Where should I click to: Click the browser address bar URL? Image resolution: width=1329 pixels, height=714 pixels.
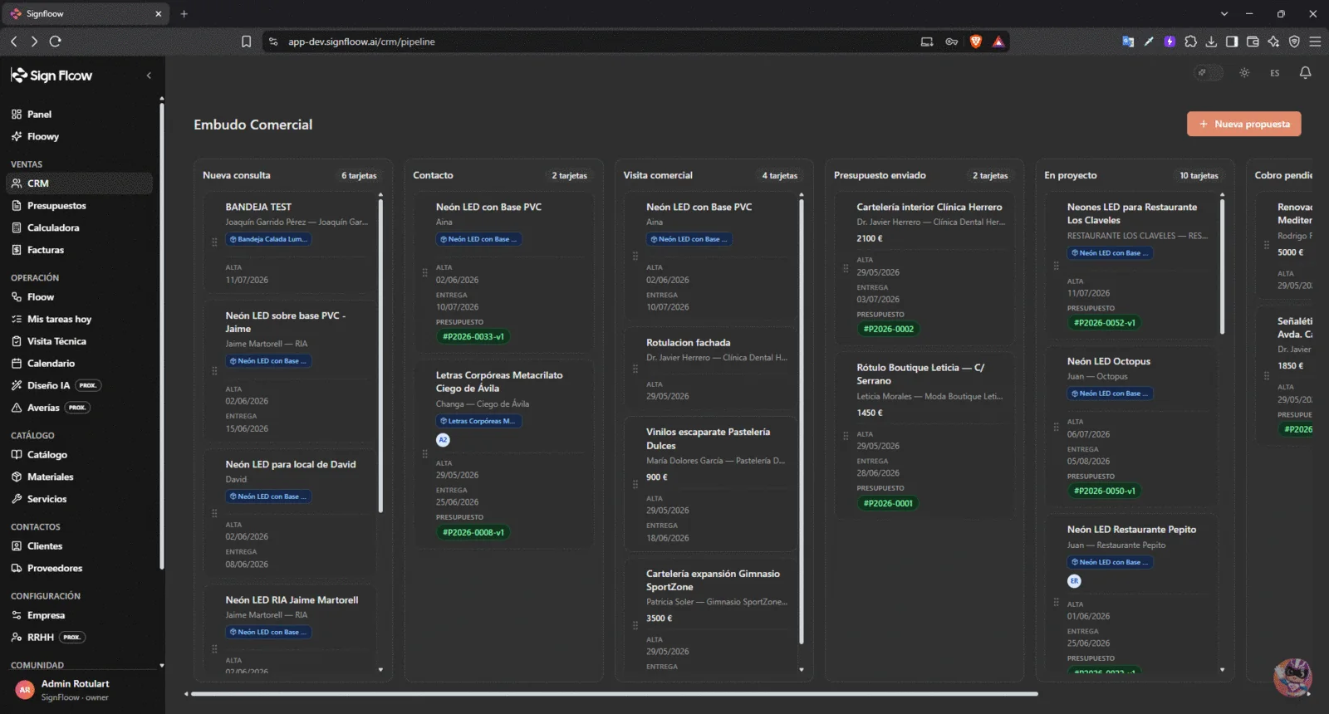click(x=361, y=42)
